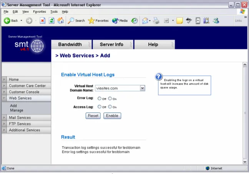Click the Links toolbar label
The image size is (249, 174).
238,21
